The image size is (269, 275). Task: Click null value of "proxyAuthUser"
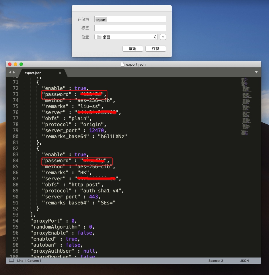click(x=89, y=251)
